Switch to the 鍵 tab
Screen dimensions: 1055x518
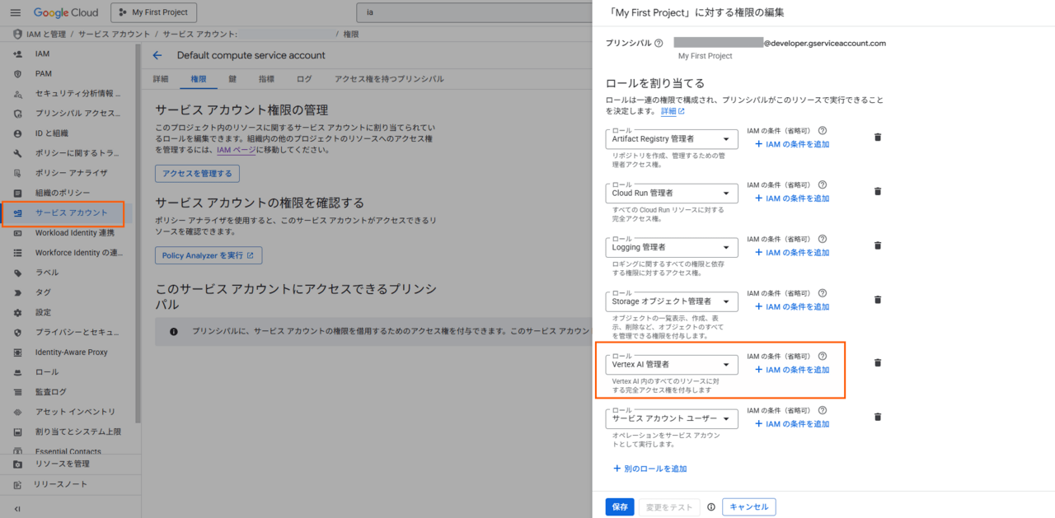coord(232,79)
